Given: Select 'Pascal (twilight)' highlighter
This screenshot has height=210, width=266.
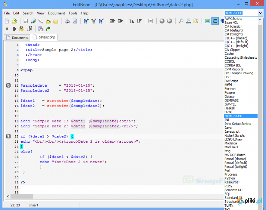Looking at the screenshot, I should pyautogui.click(x=241, y=167).
